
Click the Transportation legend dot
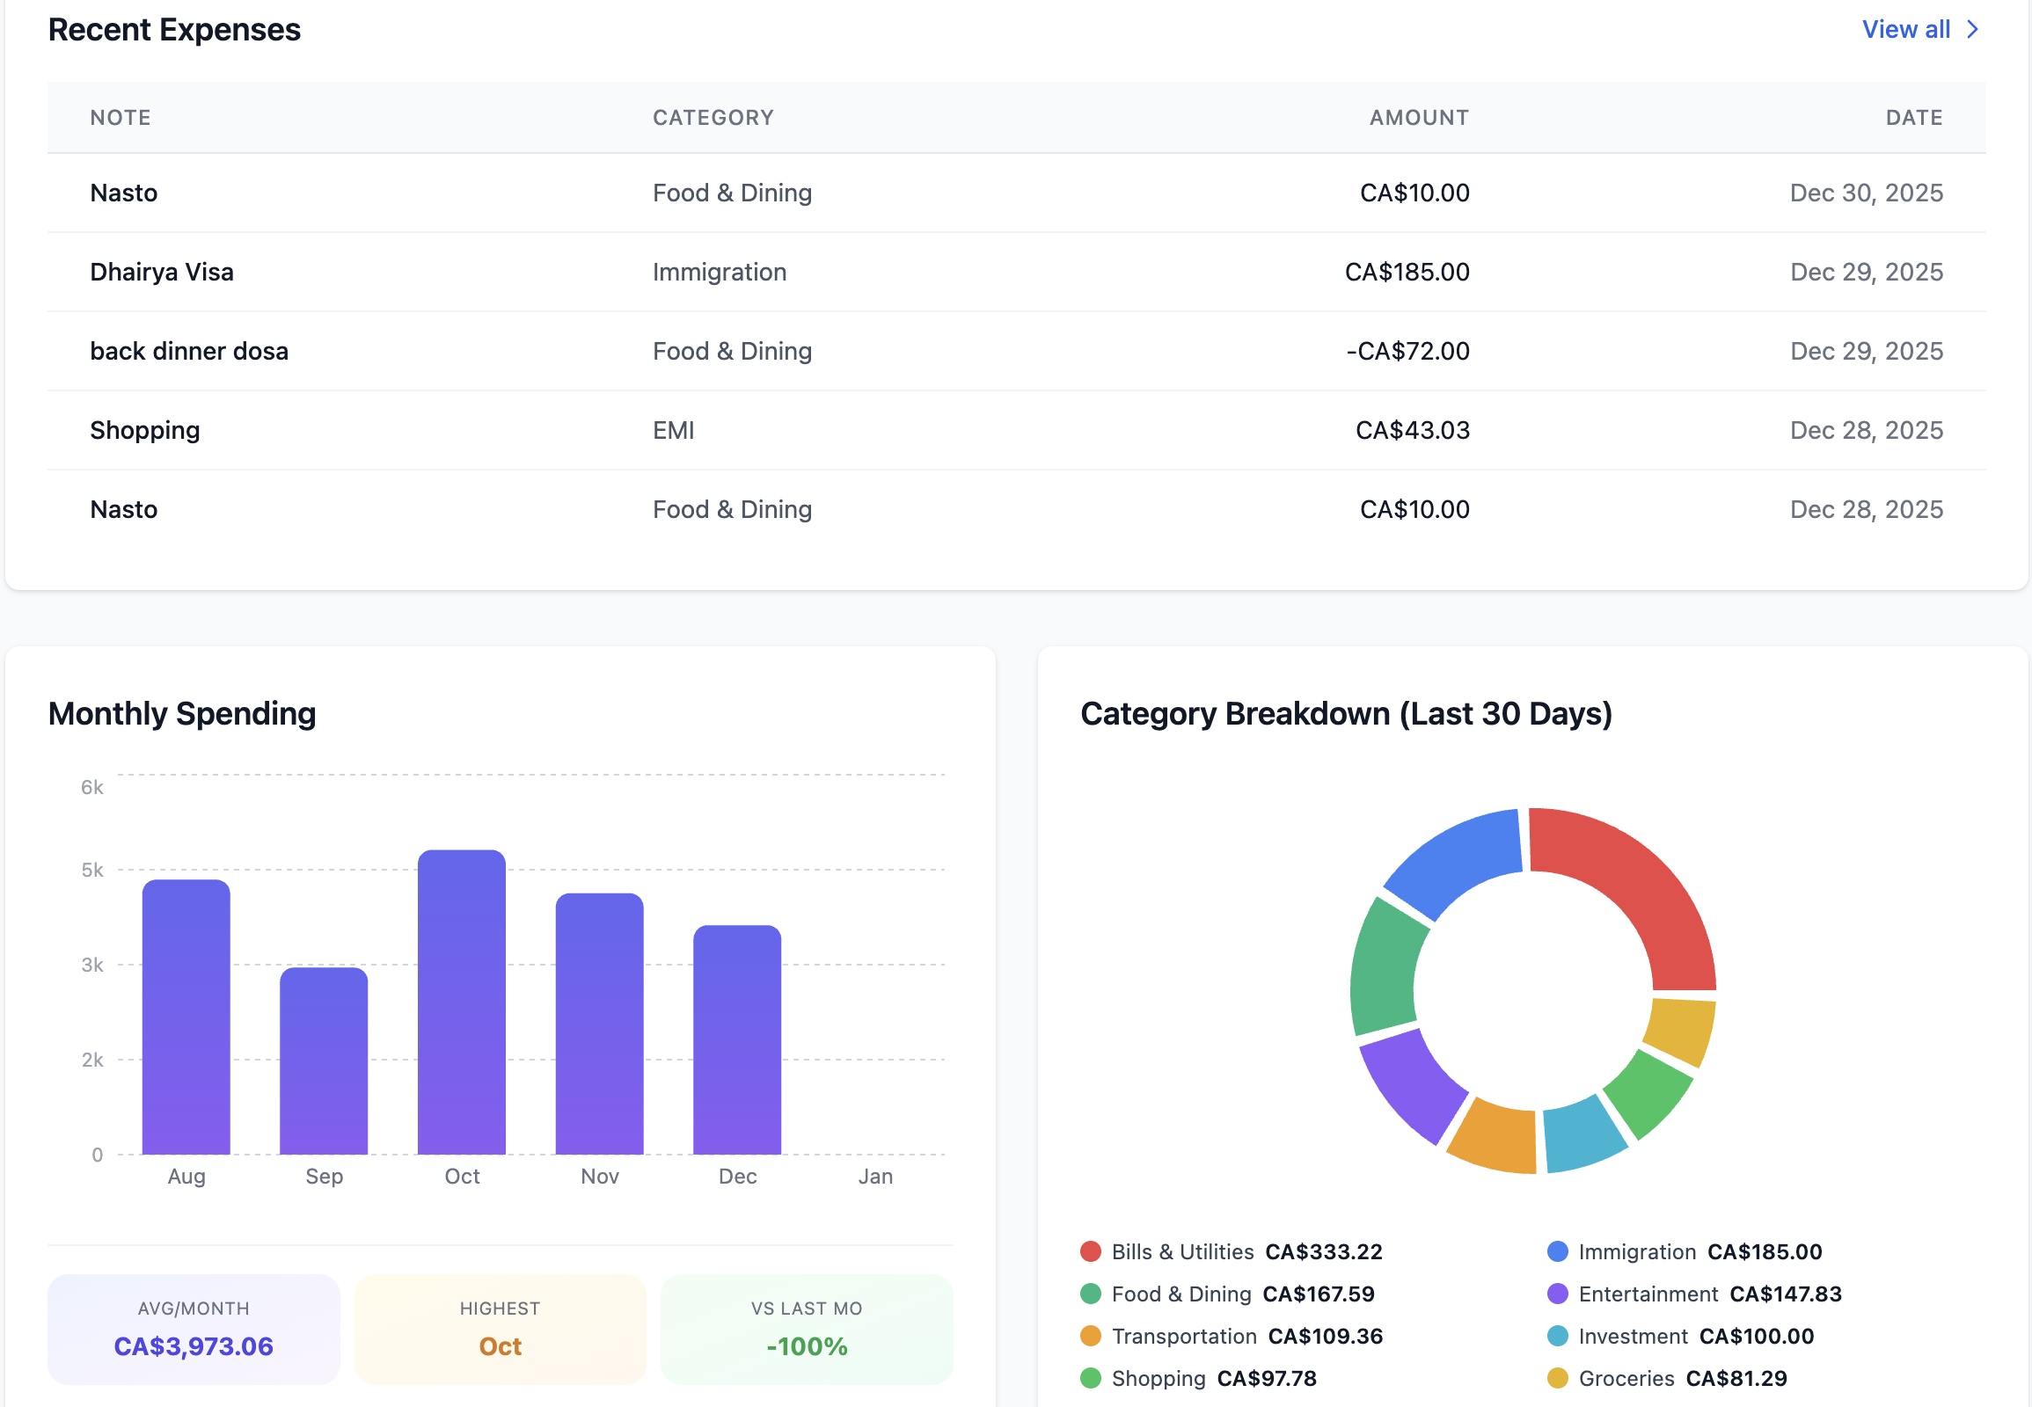tap(1093, 1336)
